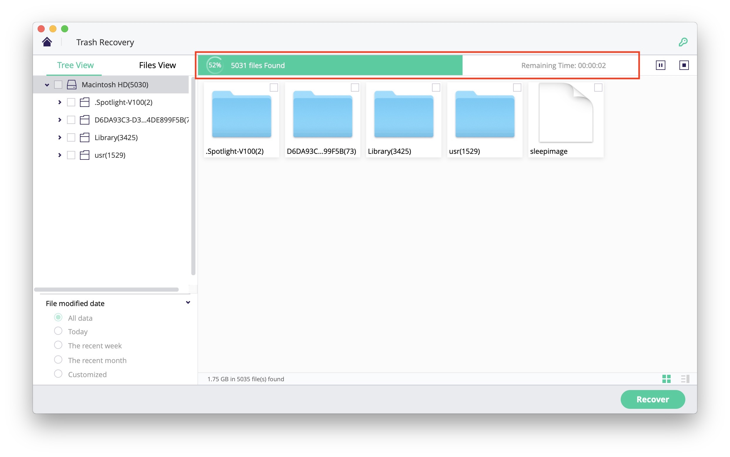Click the scan progress bar

coord(330,65)
